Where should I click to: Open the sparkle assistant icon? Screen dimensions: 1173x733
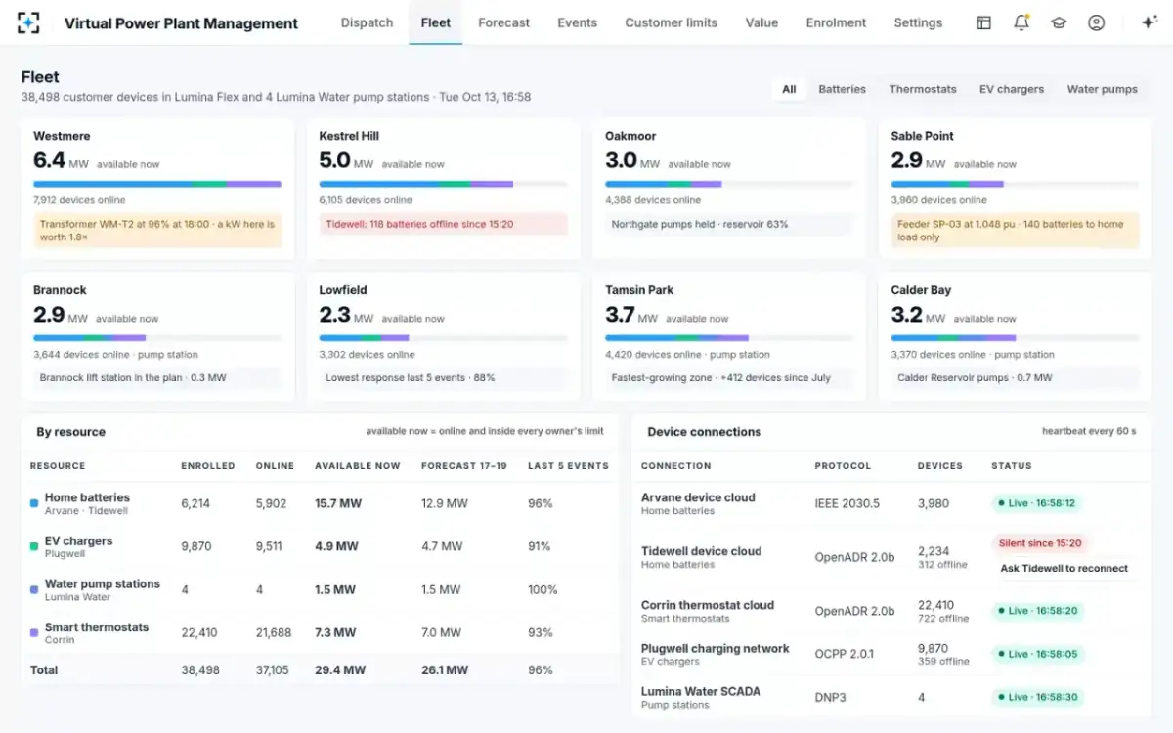pos(1150,22)
